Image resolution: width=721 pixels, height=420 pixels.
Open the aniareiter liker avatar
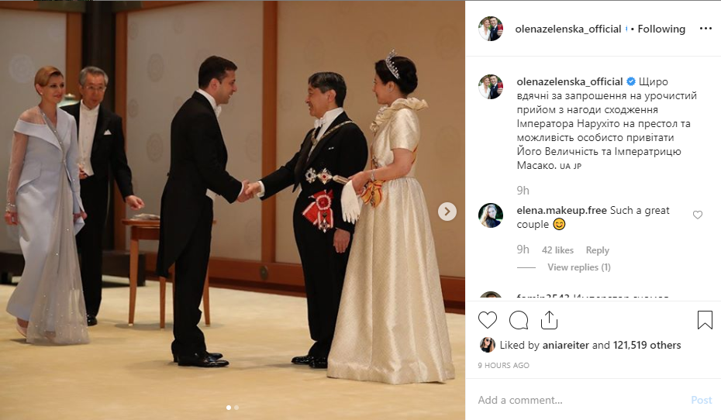(488, 345)
